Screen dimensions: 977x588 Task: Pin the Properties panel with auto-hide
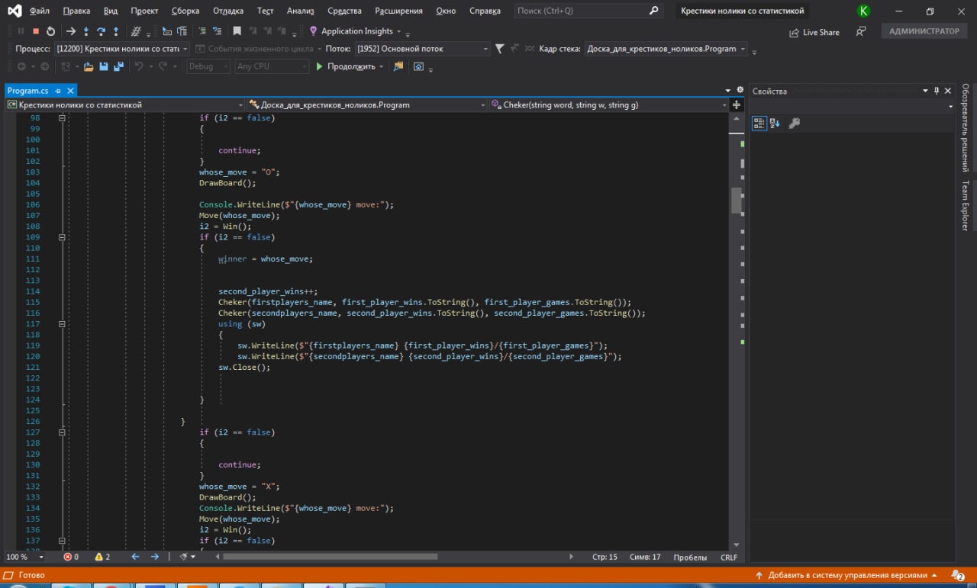click(937, 91)
